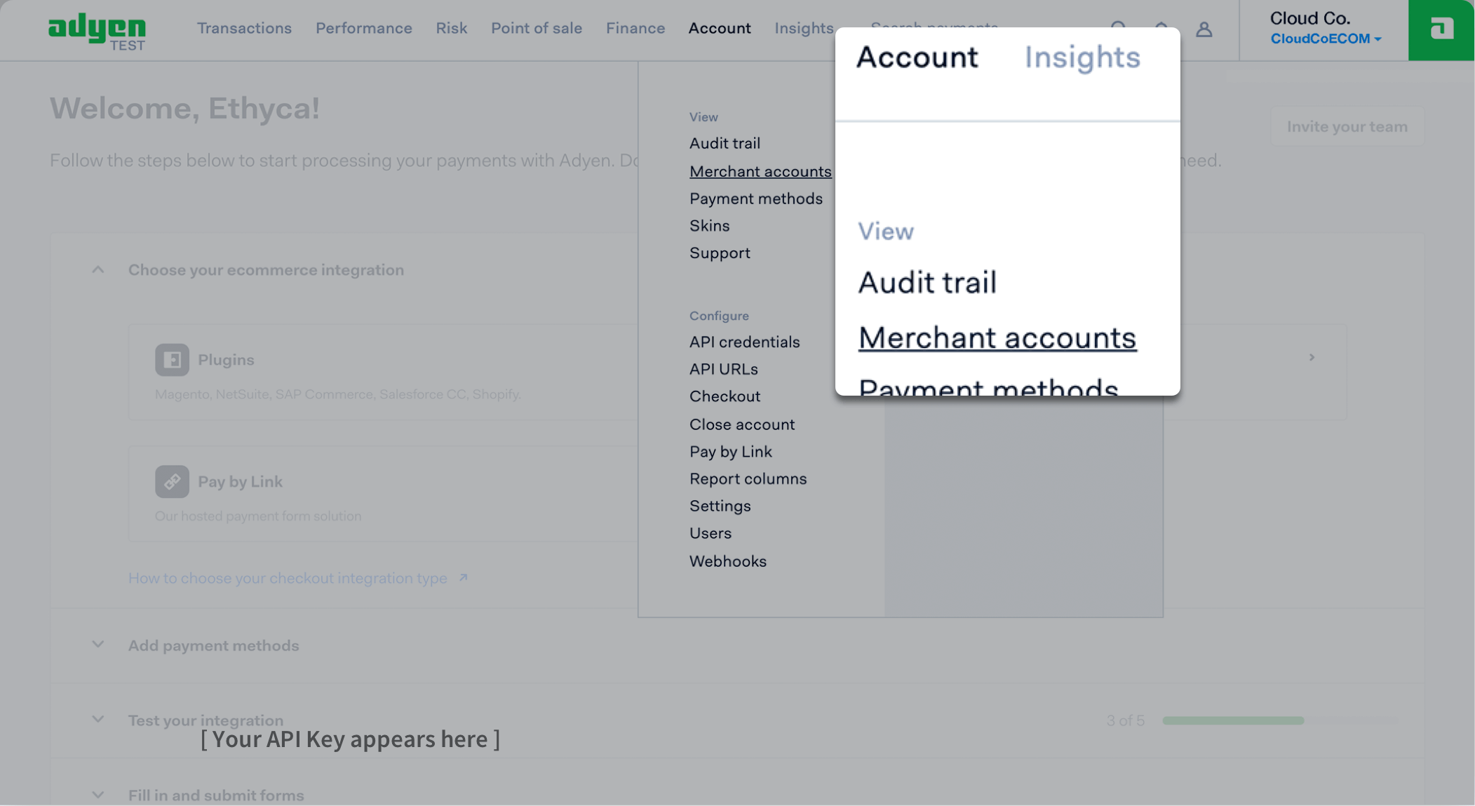Viewport: 1475px width, 806px height.
Task: Click the right chevron on integration card
Action: pyautogui.click(x=1312, y=358)
